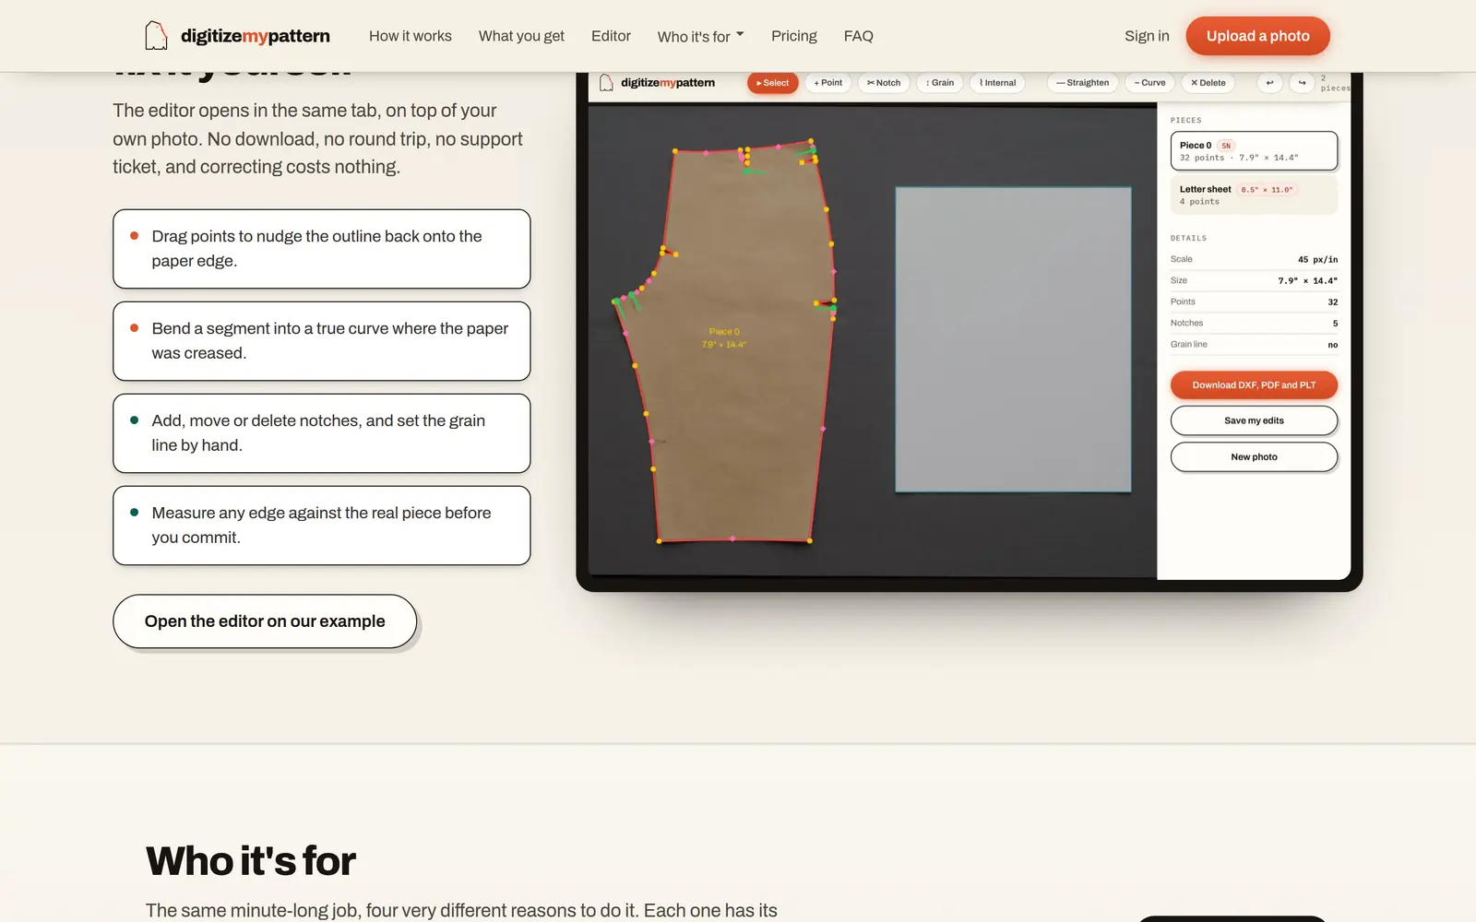Click the Sign in link

click(1147, 36)
